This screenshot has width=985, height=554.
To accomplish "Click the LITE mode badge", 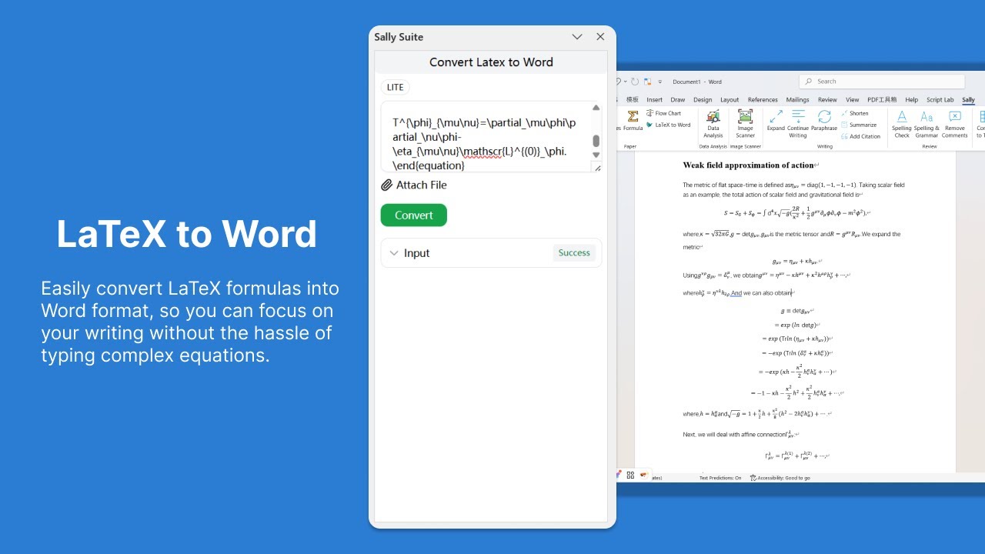I will 395,88.
